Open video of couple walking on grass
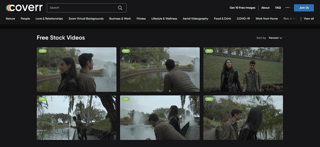 click(243, 69)
